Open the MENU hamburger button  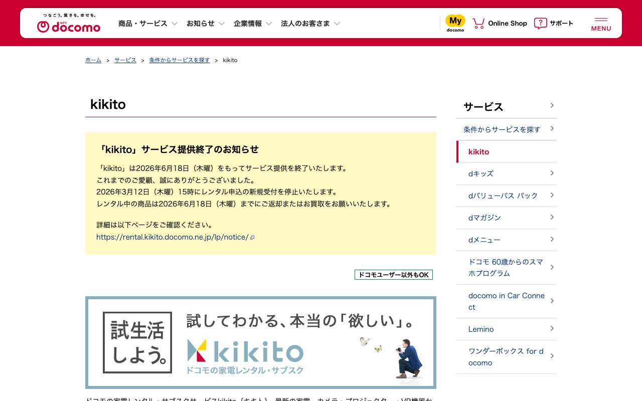(x=601, y=23)
